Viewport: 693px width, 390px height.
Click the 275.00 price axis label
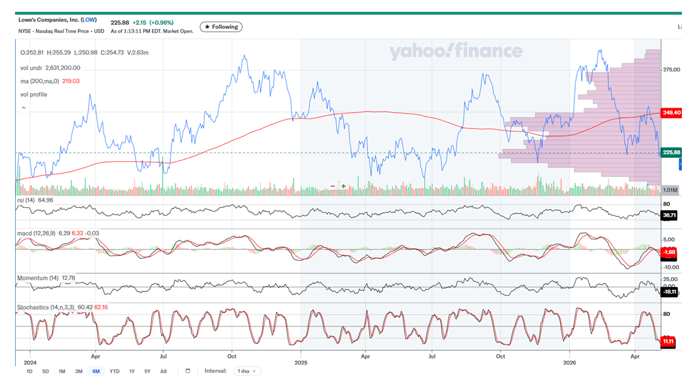tap(671, 70)
